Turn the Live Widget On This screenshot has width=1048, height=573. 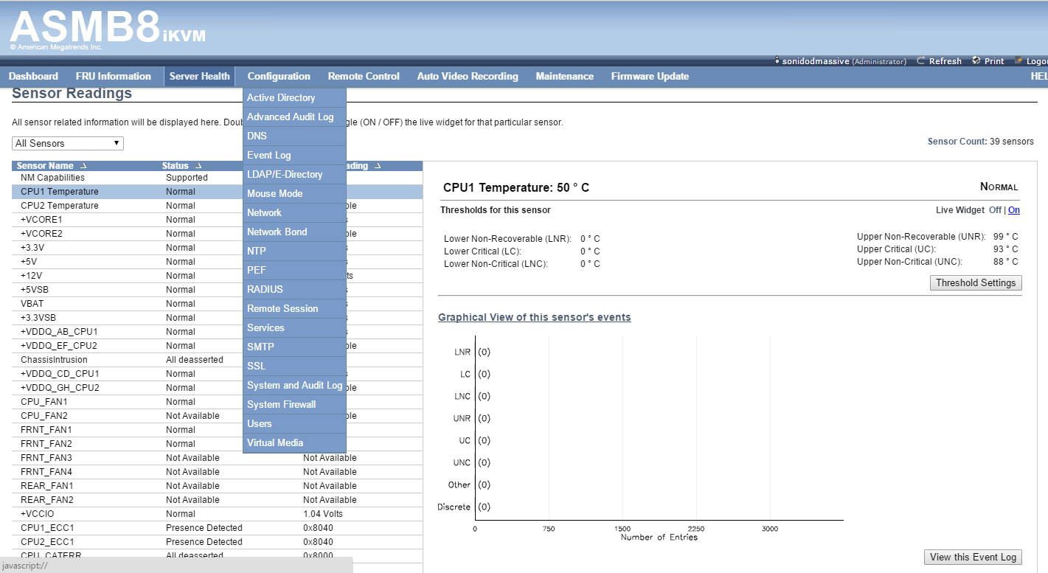(1014, 210)
